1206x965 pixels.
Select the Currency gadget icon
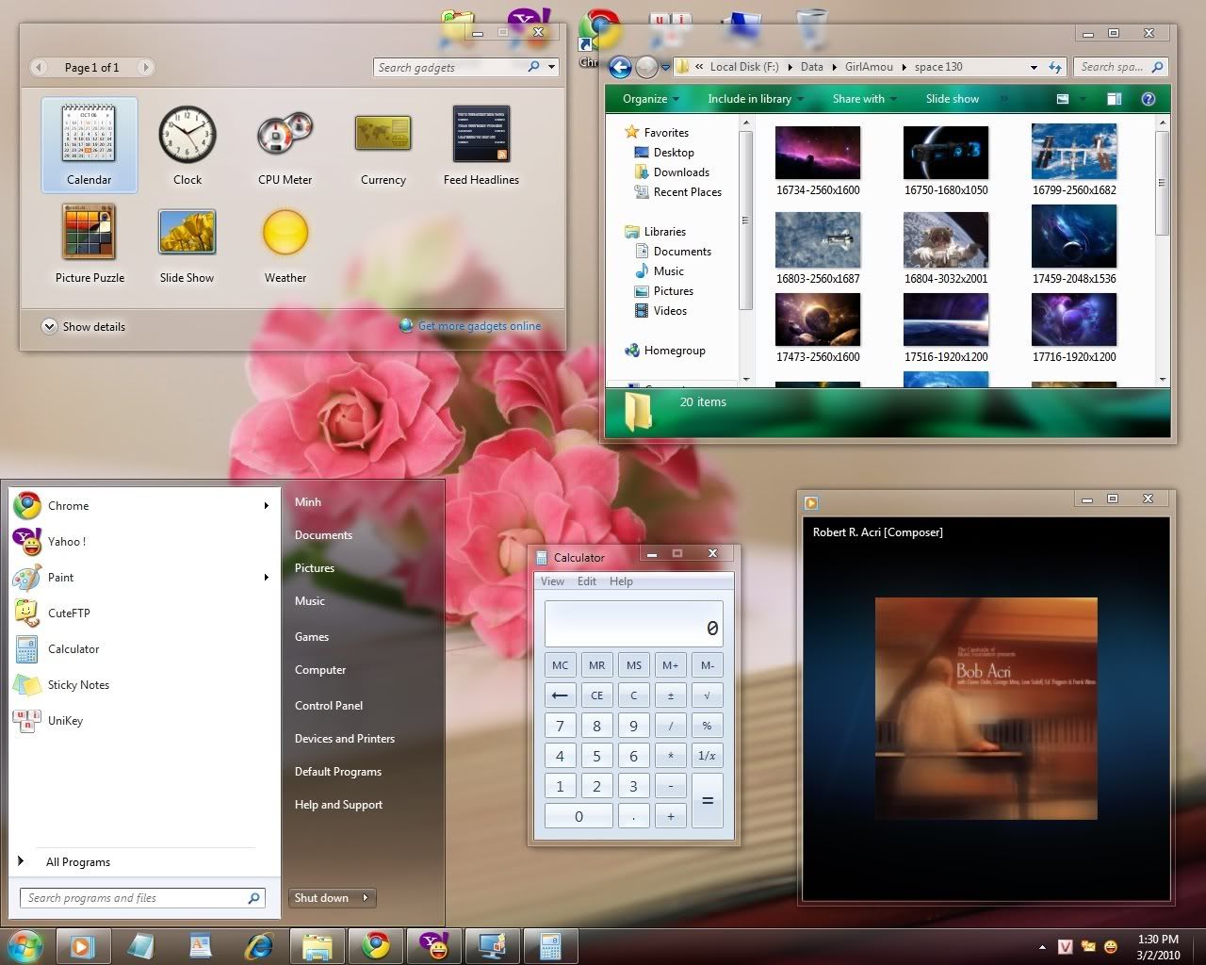pos(383,134)
